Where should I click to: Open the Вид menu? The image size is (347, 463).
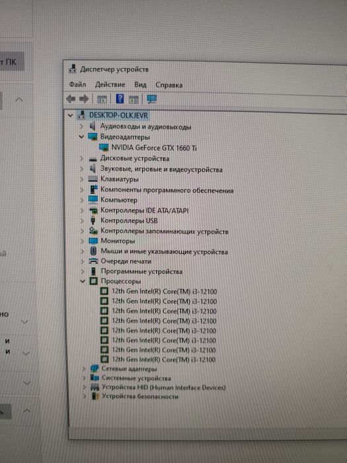(140, 85)
